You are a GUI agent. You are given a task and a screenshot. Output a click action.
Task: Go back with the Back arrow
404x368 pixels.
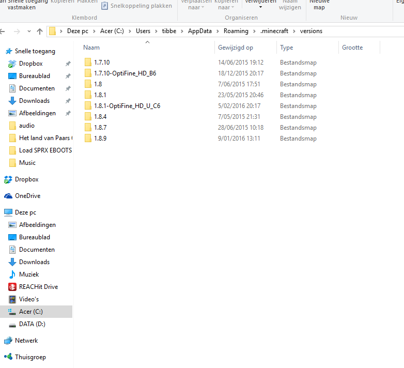tap(2, 32)
